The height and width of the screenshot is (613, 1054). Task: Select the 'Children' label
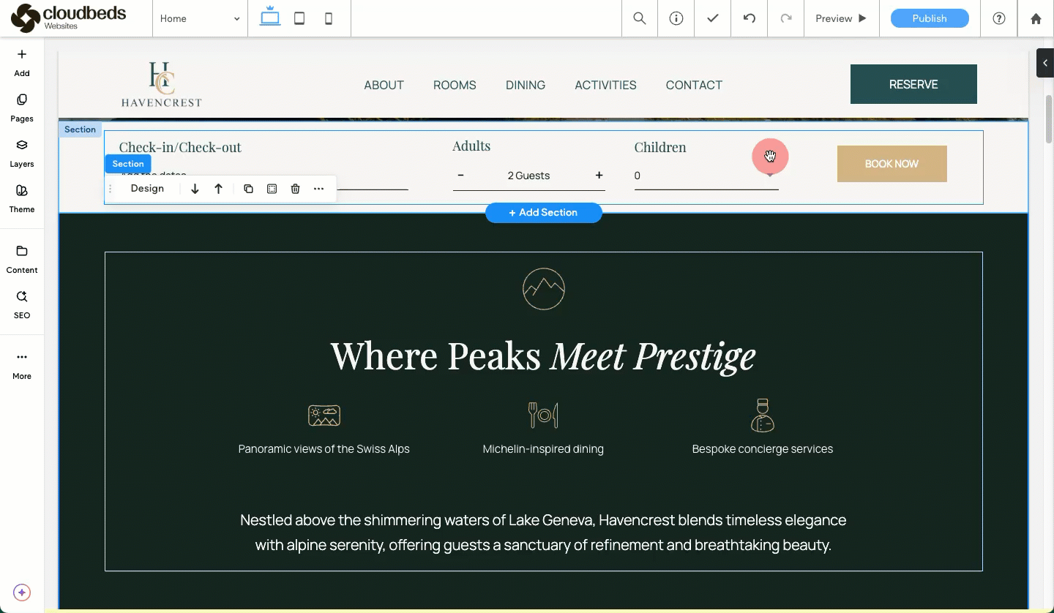click(660, 147)
